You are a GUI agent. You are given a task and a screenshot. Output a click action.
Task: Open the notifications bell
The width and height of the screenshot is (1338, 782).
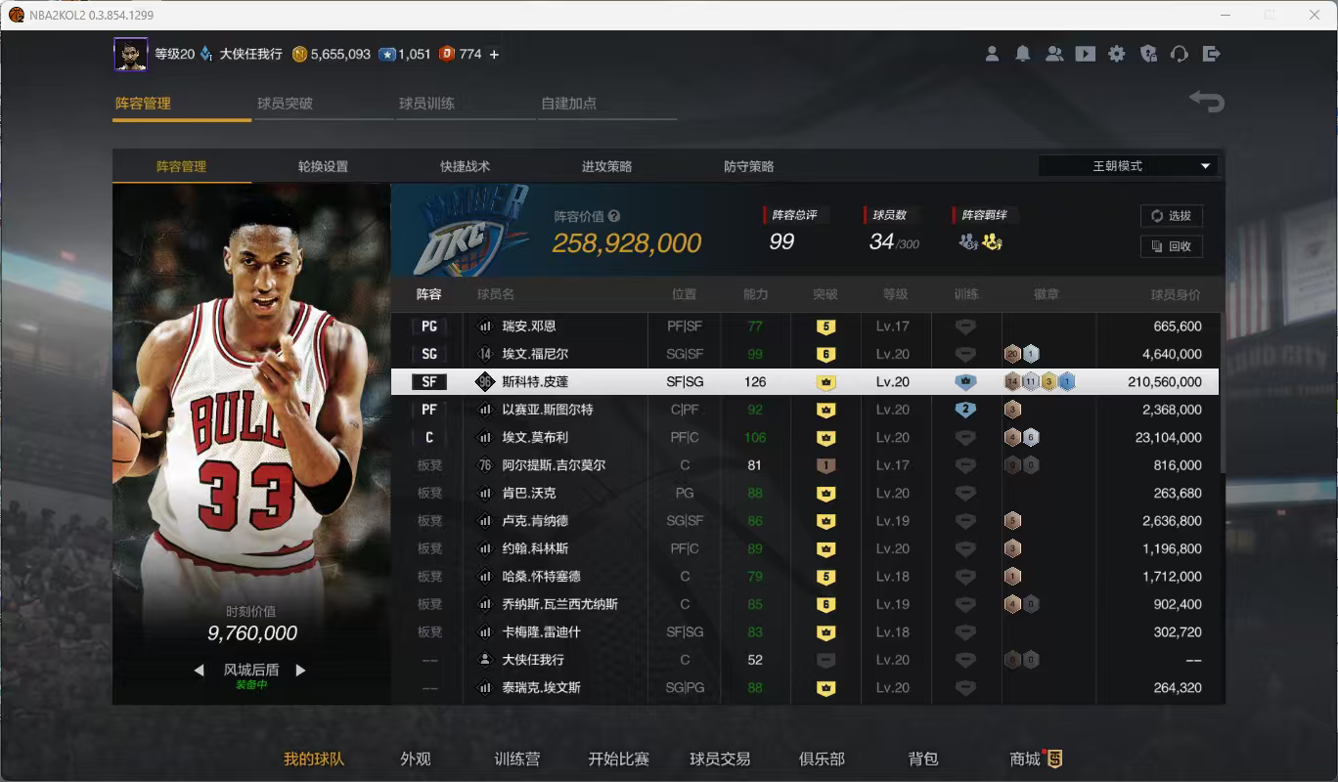[1023, 54]
